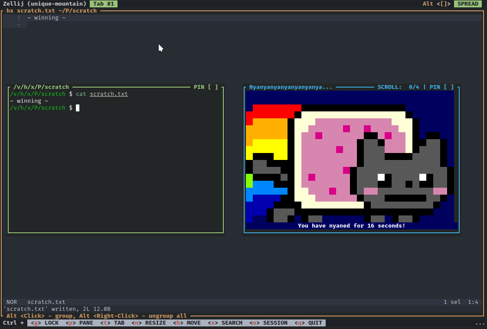Screen dimensions: 487x329
Task: Click the ellipsis at status bar end
Action: click(x=480, y=323)
